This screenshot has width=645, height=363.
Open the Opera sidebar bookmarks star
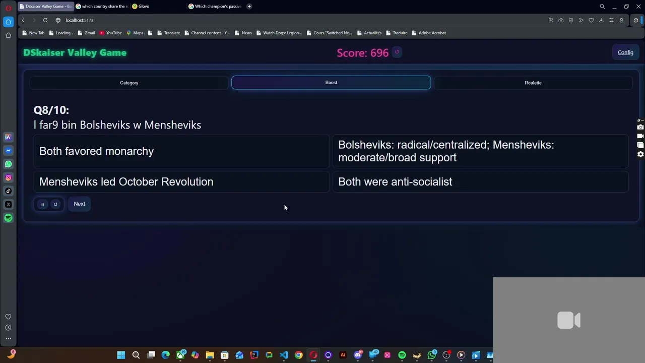[8, 35]
